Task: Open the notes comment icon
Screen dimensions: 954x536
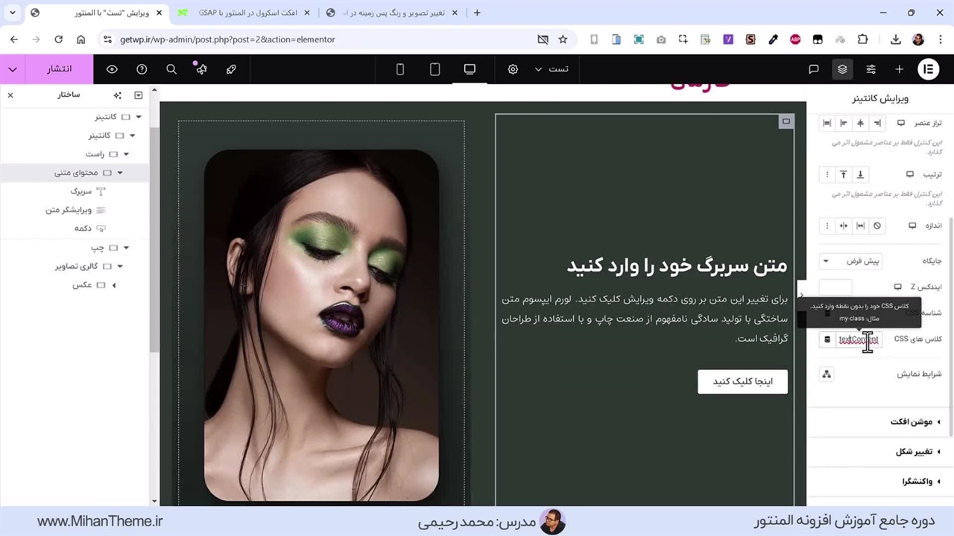Action: click(814, 69)
